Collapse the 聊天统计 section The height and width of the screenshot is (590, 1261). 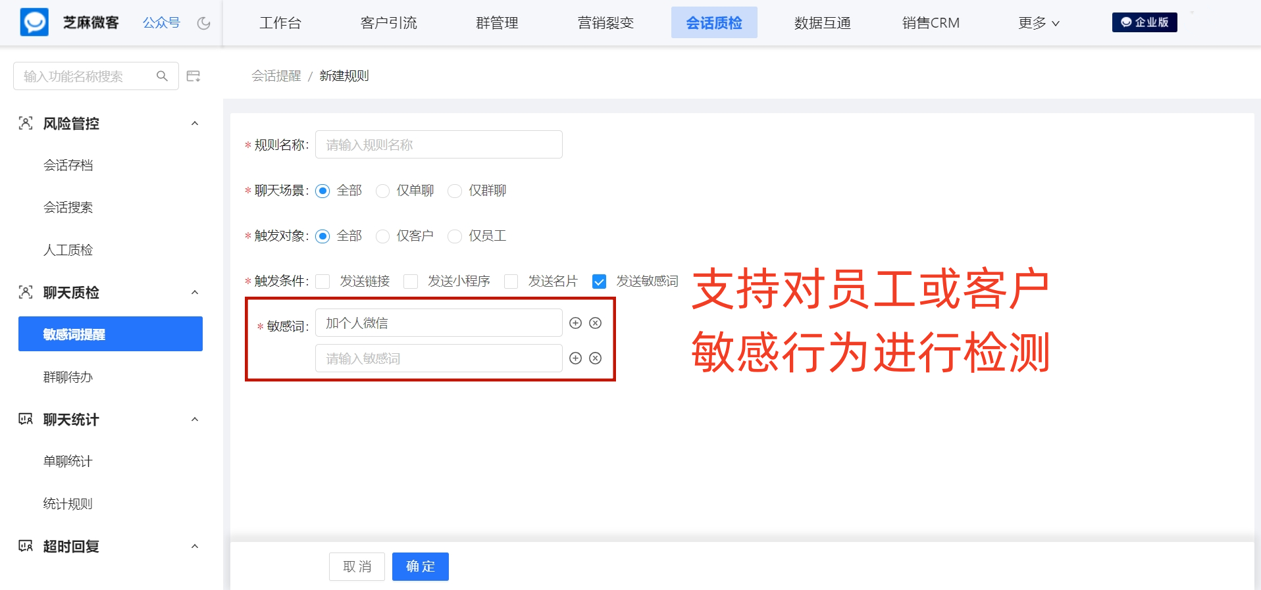(195, 419)
